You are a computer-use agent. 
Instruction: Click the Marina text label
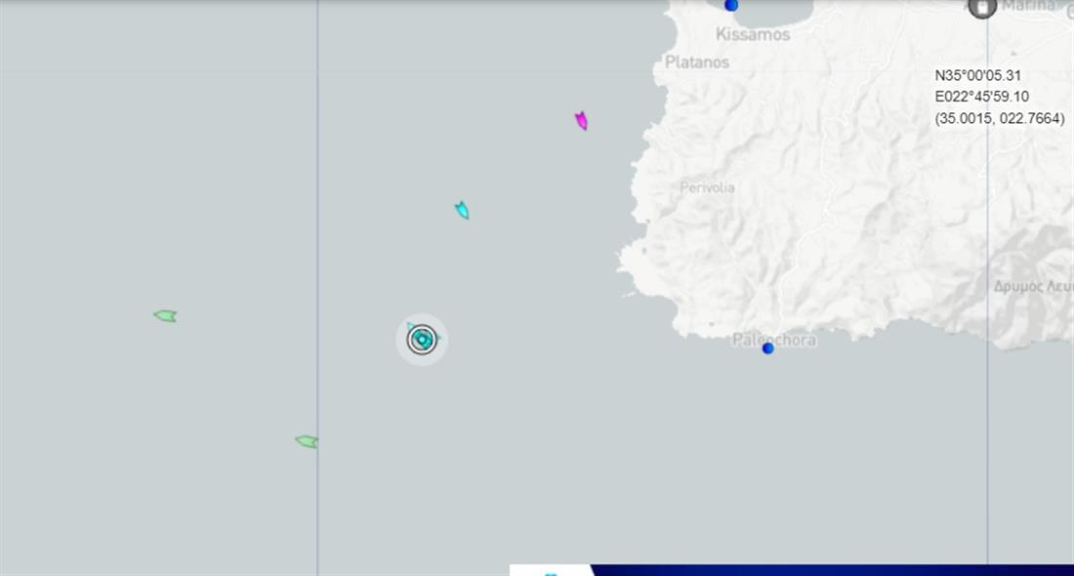[x=1029, y=6]
